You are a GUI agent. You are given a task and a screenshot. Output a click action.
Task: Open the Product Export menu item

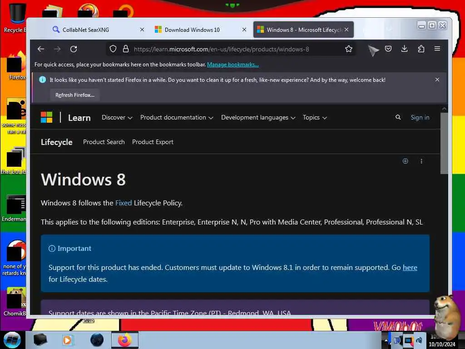pyautogui.click(x=153, y=142)
